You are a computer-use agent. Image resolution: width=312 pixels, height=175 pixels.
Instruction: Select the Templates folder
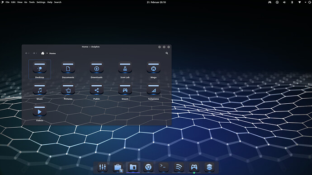pos(153,89)
